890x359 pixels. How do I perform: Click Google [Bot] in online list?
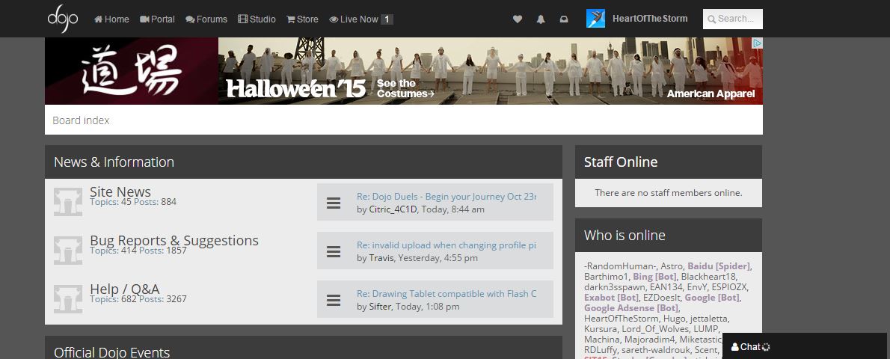pyautogui.click(x=712, y=298)
